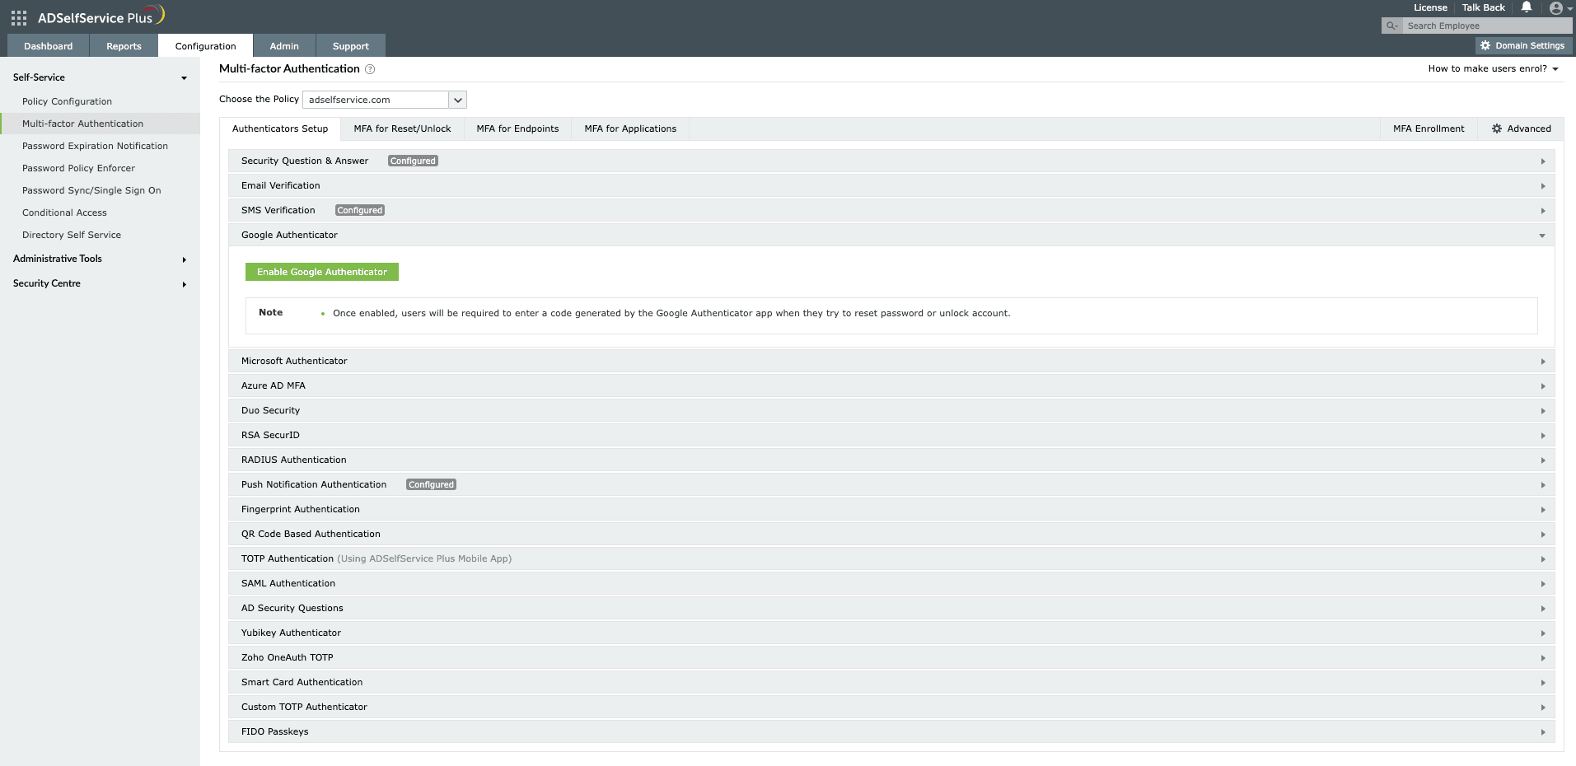The height and width of the screenshot is (766, 1576).
Task: Open the MFA Enrollment tab
Action: (1429, 128)
